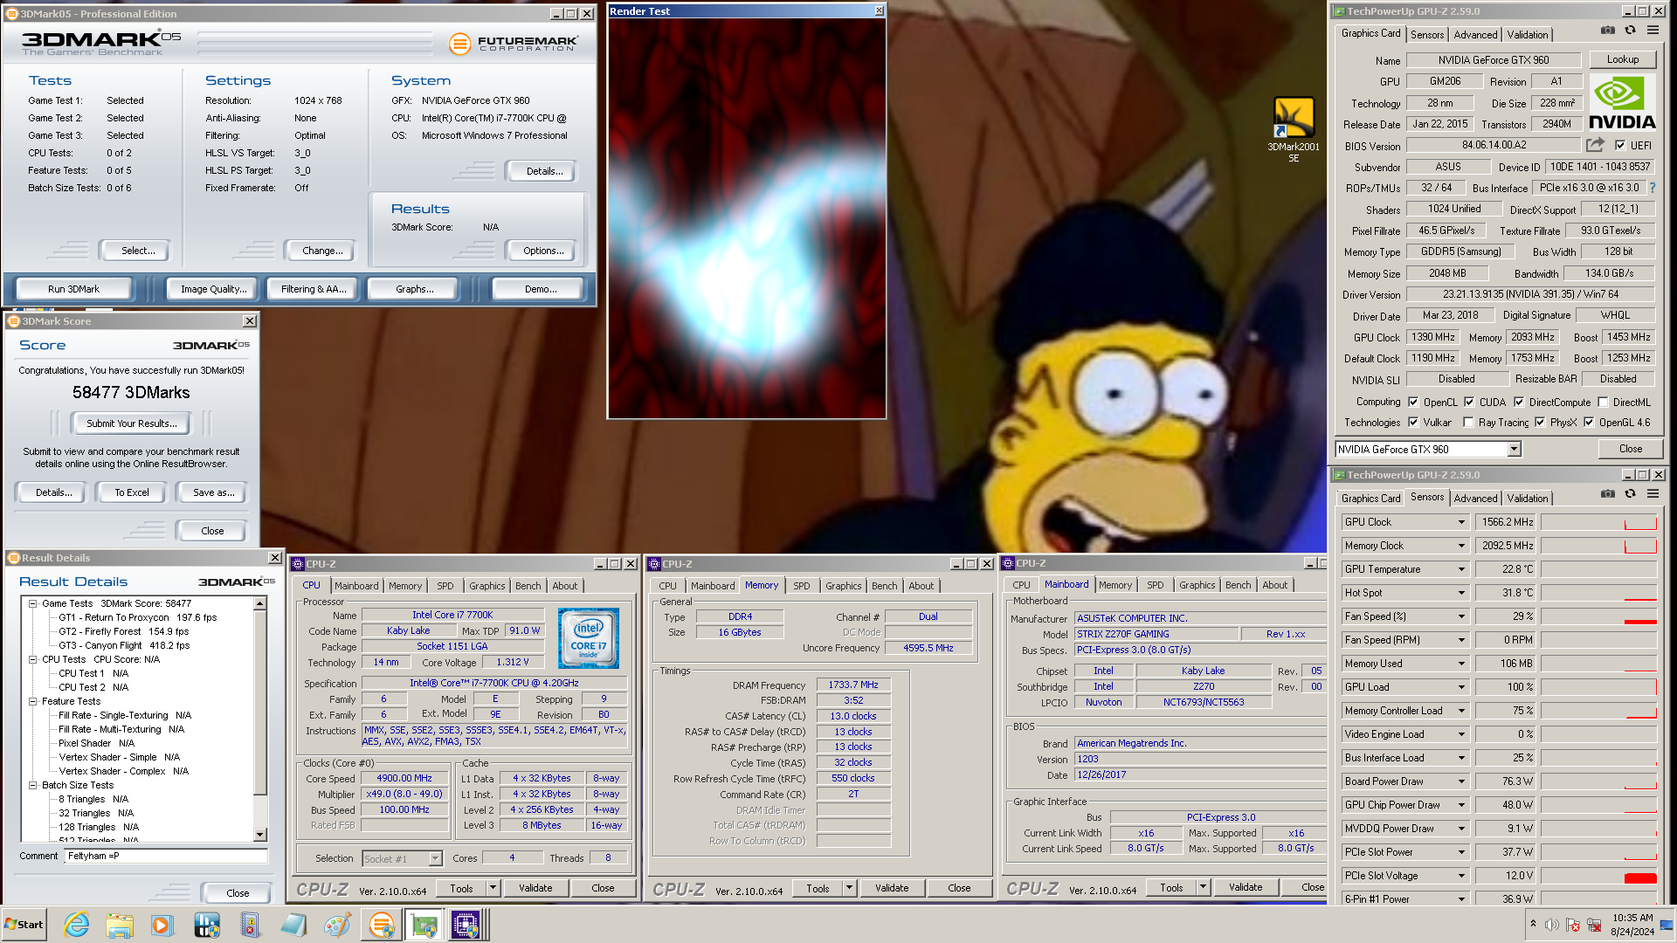Image resolution: width=1677 pixels, height=943 pixels.
Task: Open Image Quality in 3DMark05
Action: click(213, 289)
